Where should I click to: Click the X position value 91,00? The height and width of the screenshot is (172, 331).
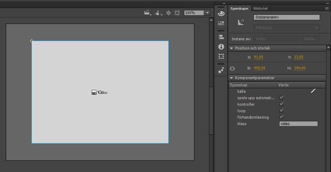258,57
